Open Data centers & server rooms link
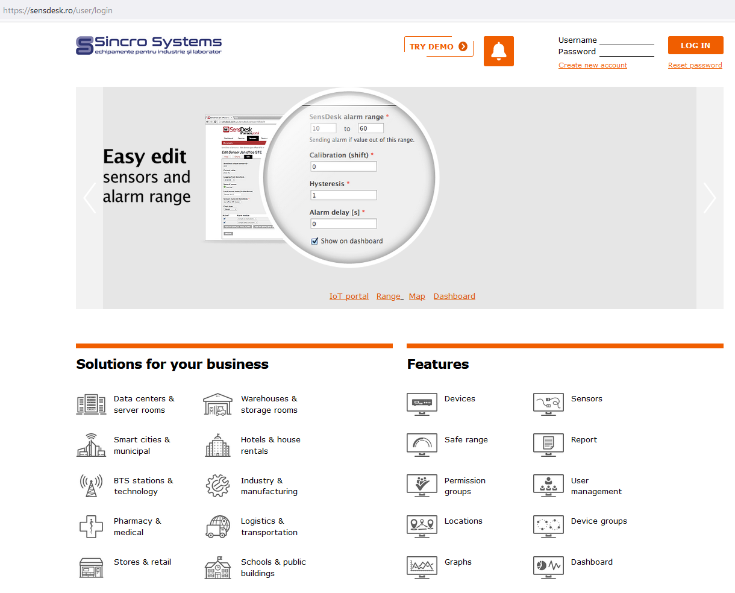Image resolution: width=735 pixels, height=593 pixels. [x=144, y=404]
